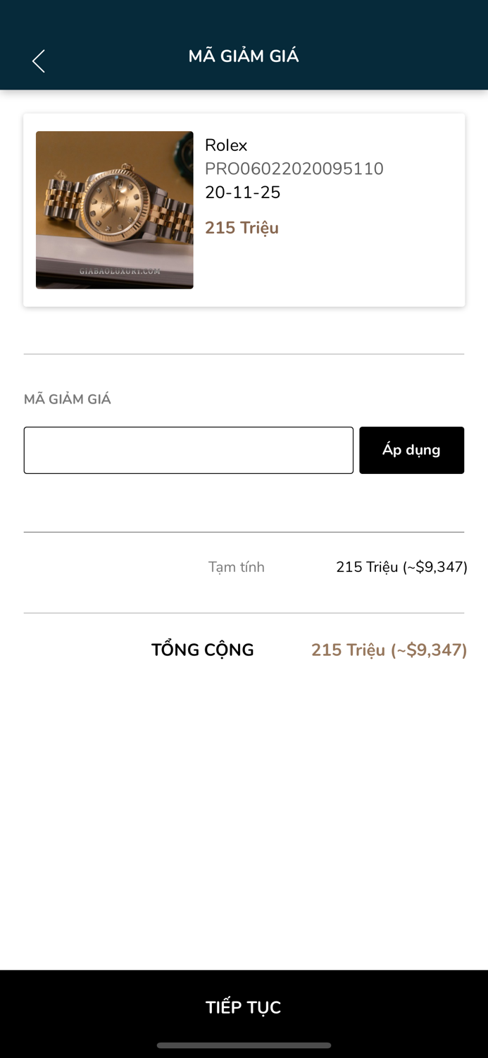Tap the TIẾP TỤC button
Viewport: 488px width, 1058px height.
click(x=244, y=1007)
